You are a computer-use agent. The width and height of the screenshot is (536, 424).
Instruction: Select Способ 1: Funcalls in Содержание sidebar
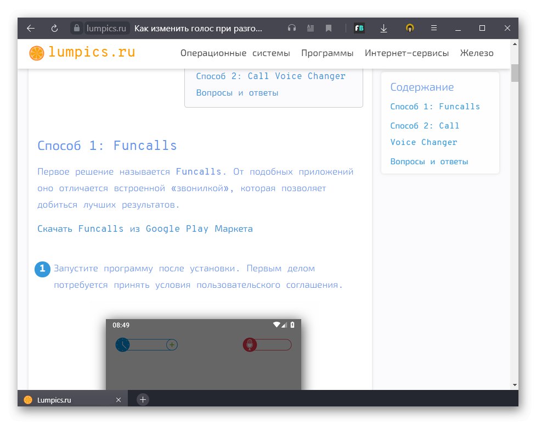point(436,106)
